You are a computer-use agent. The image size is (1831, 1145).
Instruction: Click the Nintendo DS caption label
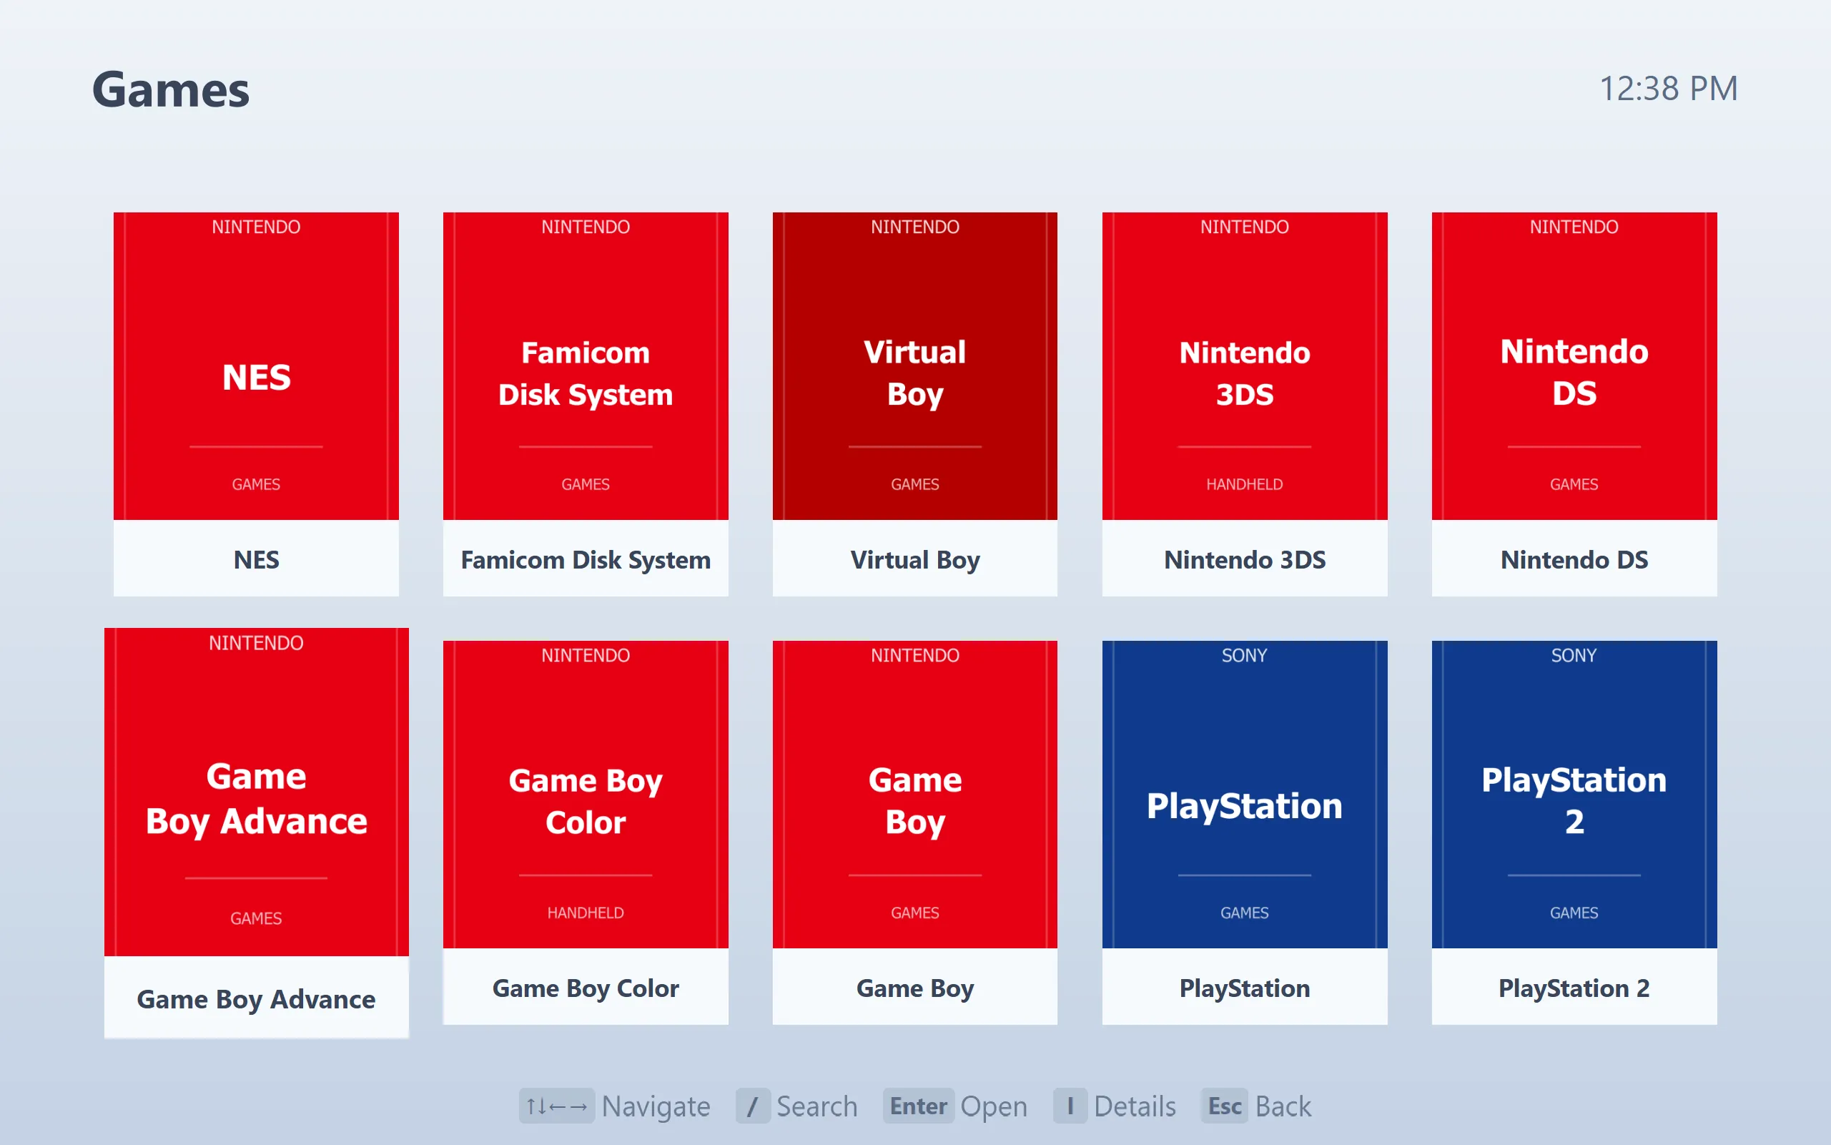point(1574,559)
